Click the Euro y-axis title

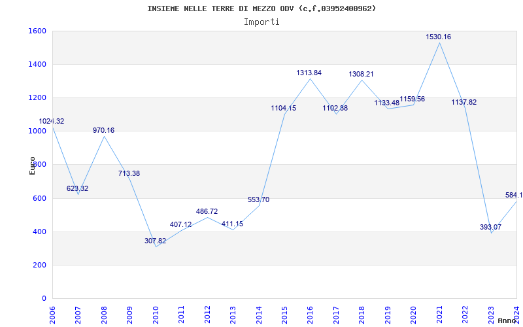tap(32, 165)
